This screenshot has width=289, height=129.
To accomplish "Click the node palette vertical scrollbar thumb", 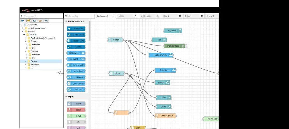I will (x=90, y=31).
